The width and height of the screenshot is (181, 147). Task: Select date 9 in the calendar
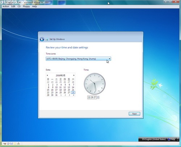click(52, 87)
